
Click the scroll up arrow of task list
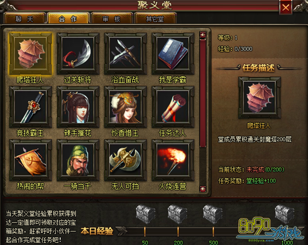coord(202,35)
